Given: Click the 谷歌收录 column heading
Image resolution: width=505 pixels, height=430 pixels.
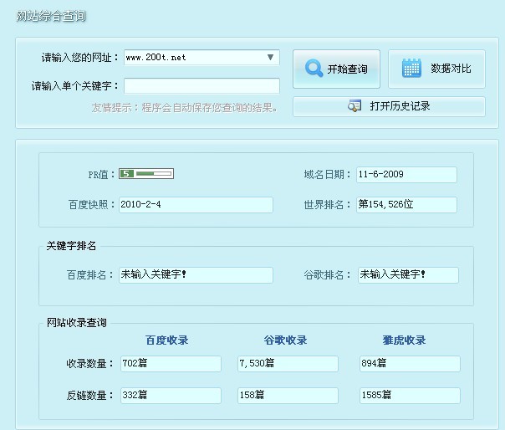Looking at the screenshot, I should tap(285, 340).
